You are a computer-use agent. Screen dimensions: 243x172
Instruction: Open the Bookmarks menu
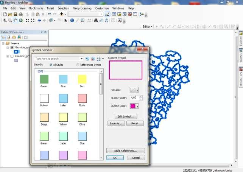point(36,8)
